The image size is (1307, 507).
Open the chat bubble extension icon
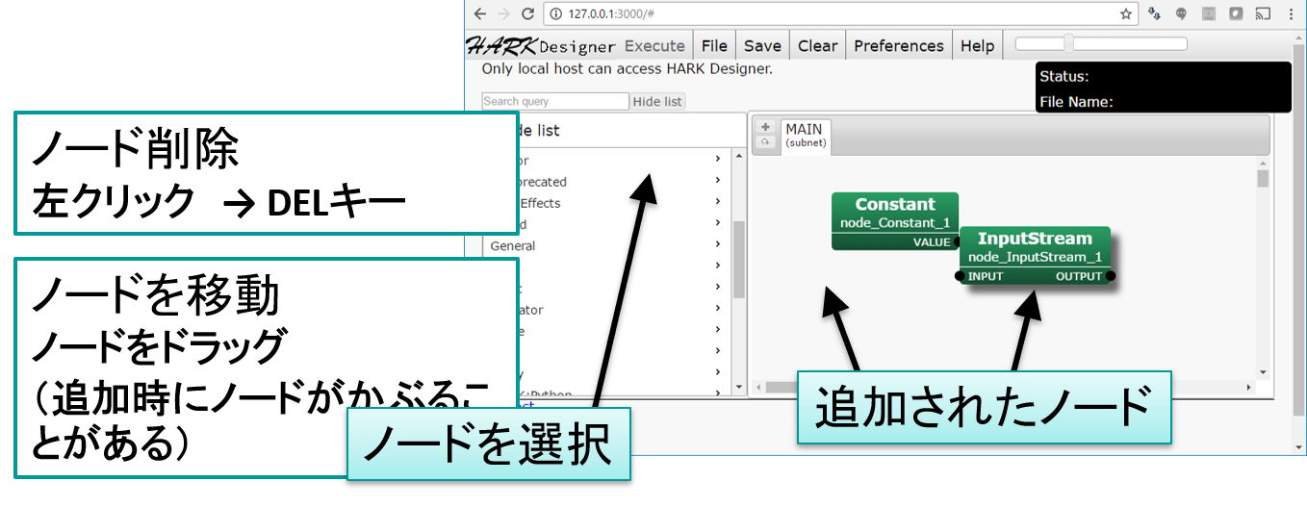pyautogui.click(x=1181, y=14)
